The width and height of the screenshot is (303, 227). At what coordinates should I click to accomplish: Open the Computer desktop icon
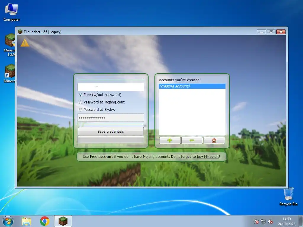pos(12,12)
